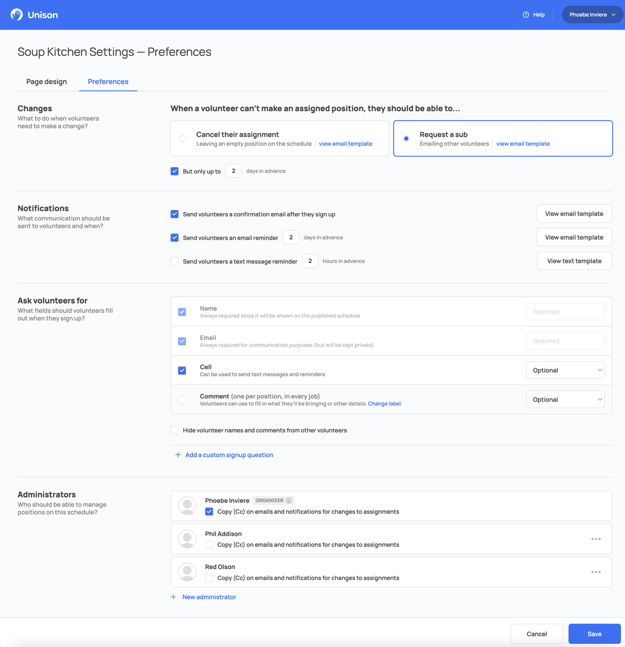Open View email template for email reminder

coord(574,237)
